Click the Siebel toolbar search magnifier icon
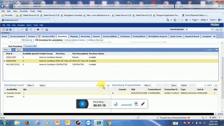 (x=22, y=29)
